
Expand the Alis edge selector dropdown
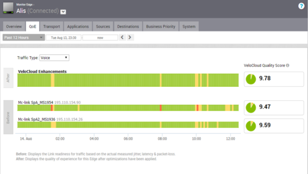click(x=64, y=12)
